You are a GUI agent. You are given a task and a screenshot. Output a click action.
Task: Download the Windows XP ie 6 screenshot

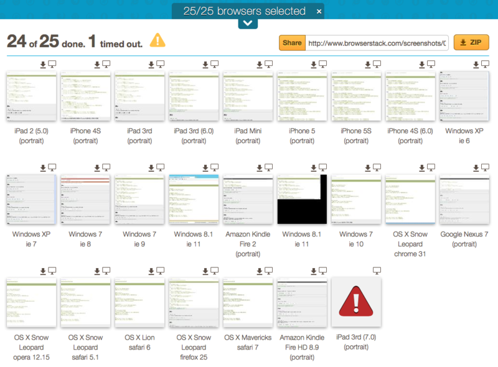coord(476,65)
